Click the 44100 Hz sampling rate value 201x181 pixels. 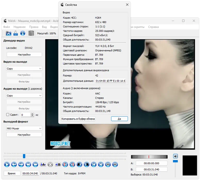point(100,107)
